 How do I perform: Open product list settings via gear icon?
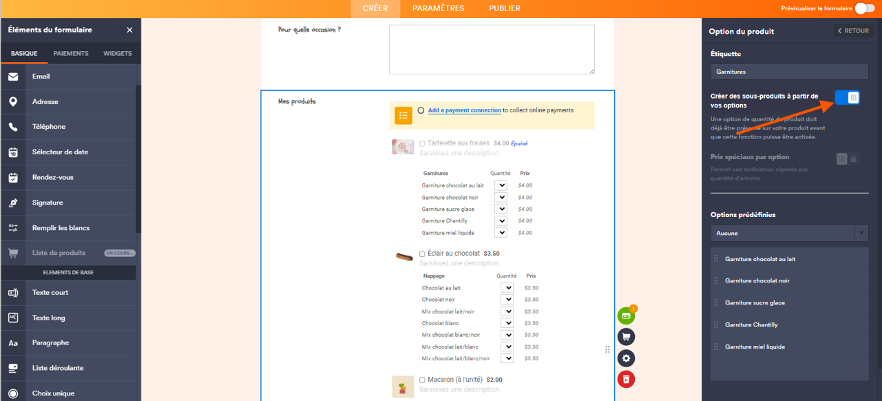point(626,358)
